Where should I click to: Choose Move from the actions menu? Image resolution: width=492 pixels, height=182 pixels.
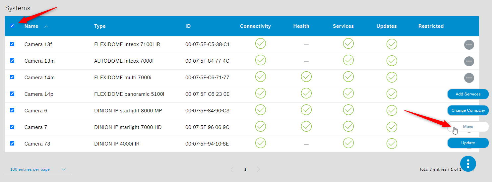pos(468,127)
